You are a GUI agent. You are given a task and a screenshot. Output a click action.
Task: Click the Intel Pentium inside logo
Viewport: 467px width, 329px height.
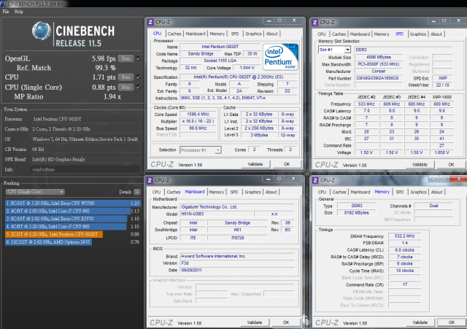[x=280, y=57]
